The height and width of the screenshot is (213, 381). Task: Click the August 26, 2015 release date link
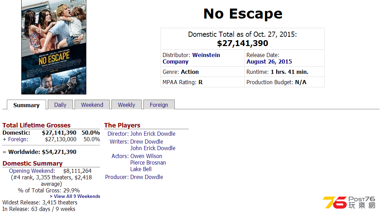tap(269, 62)
